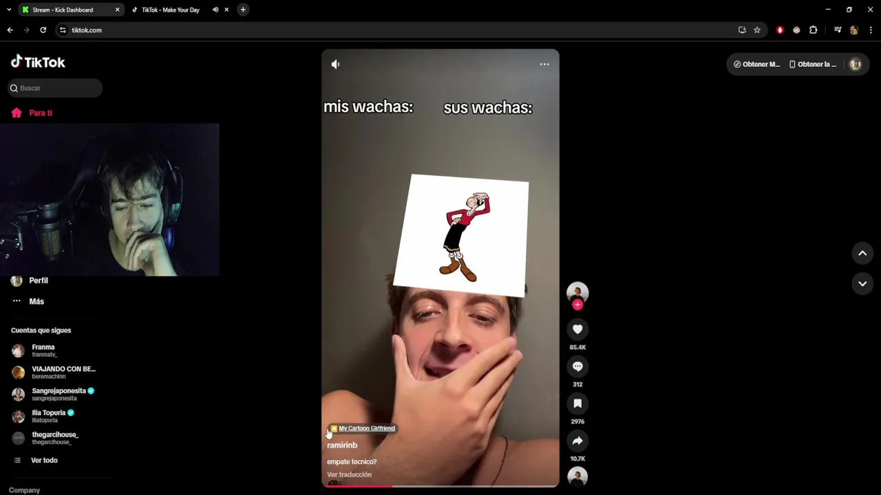
Task: Open the media control icon
Action: (838, 30)
